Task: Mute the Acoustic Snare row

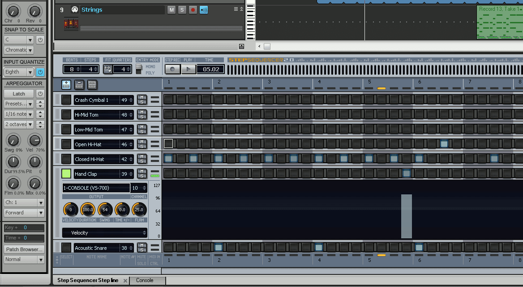Action: [x=142, y=245]
